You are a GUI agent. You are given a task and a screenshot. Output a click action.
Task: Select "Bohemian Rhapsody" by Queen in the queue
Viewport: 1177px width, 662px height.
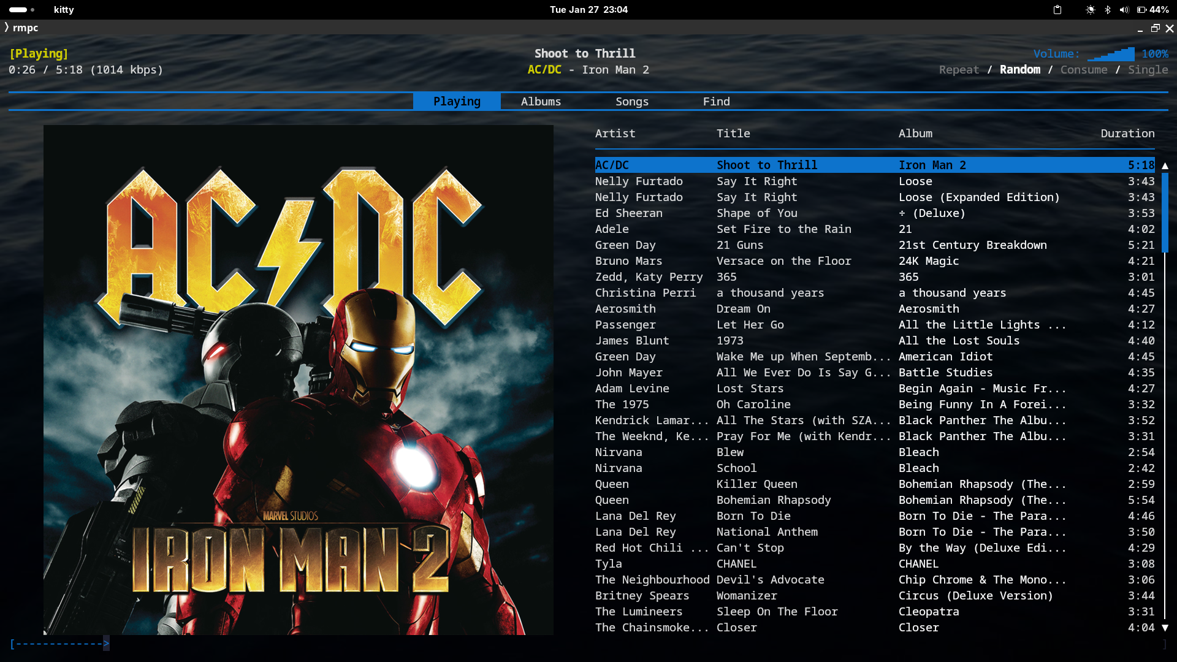[x=774, y=500]
